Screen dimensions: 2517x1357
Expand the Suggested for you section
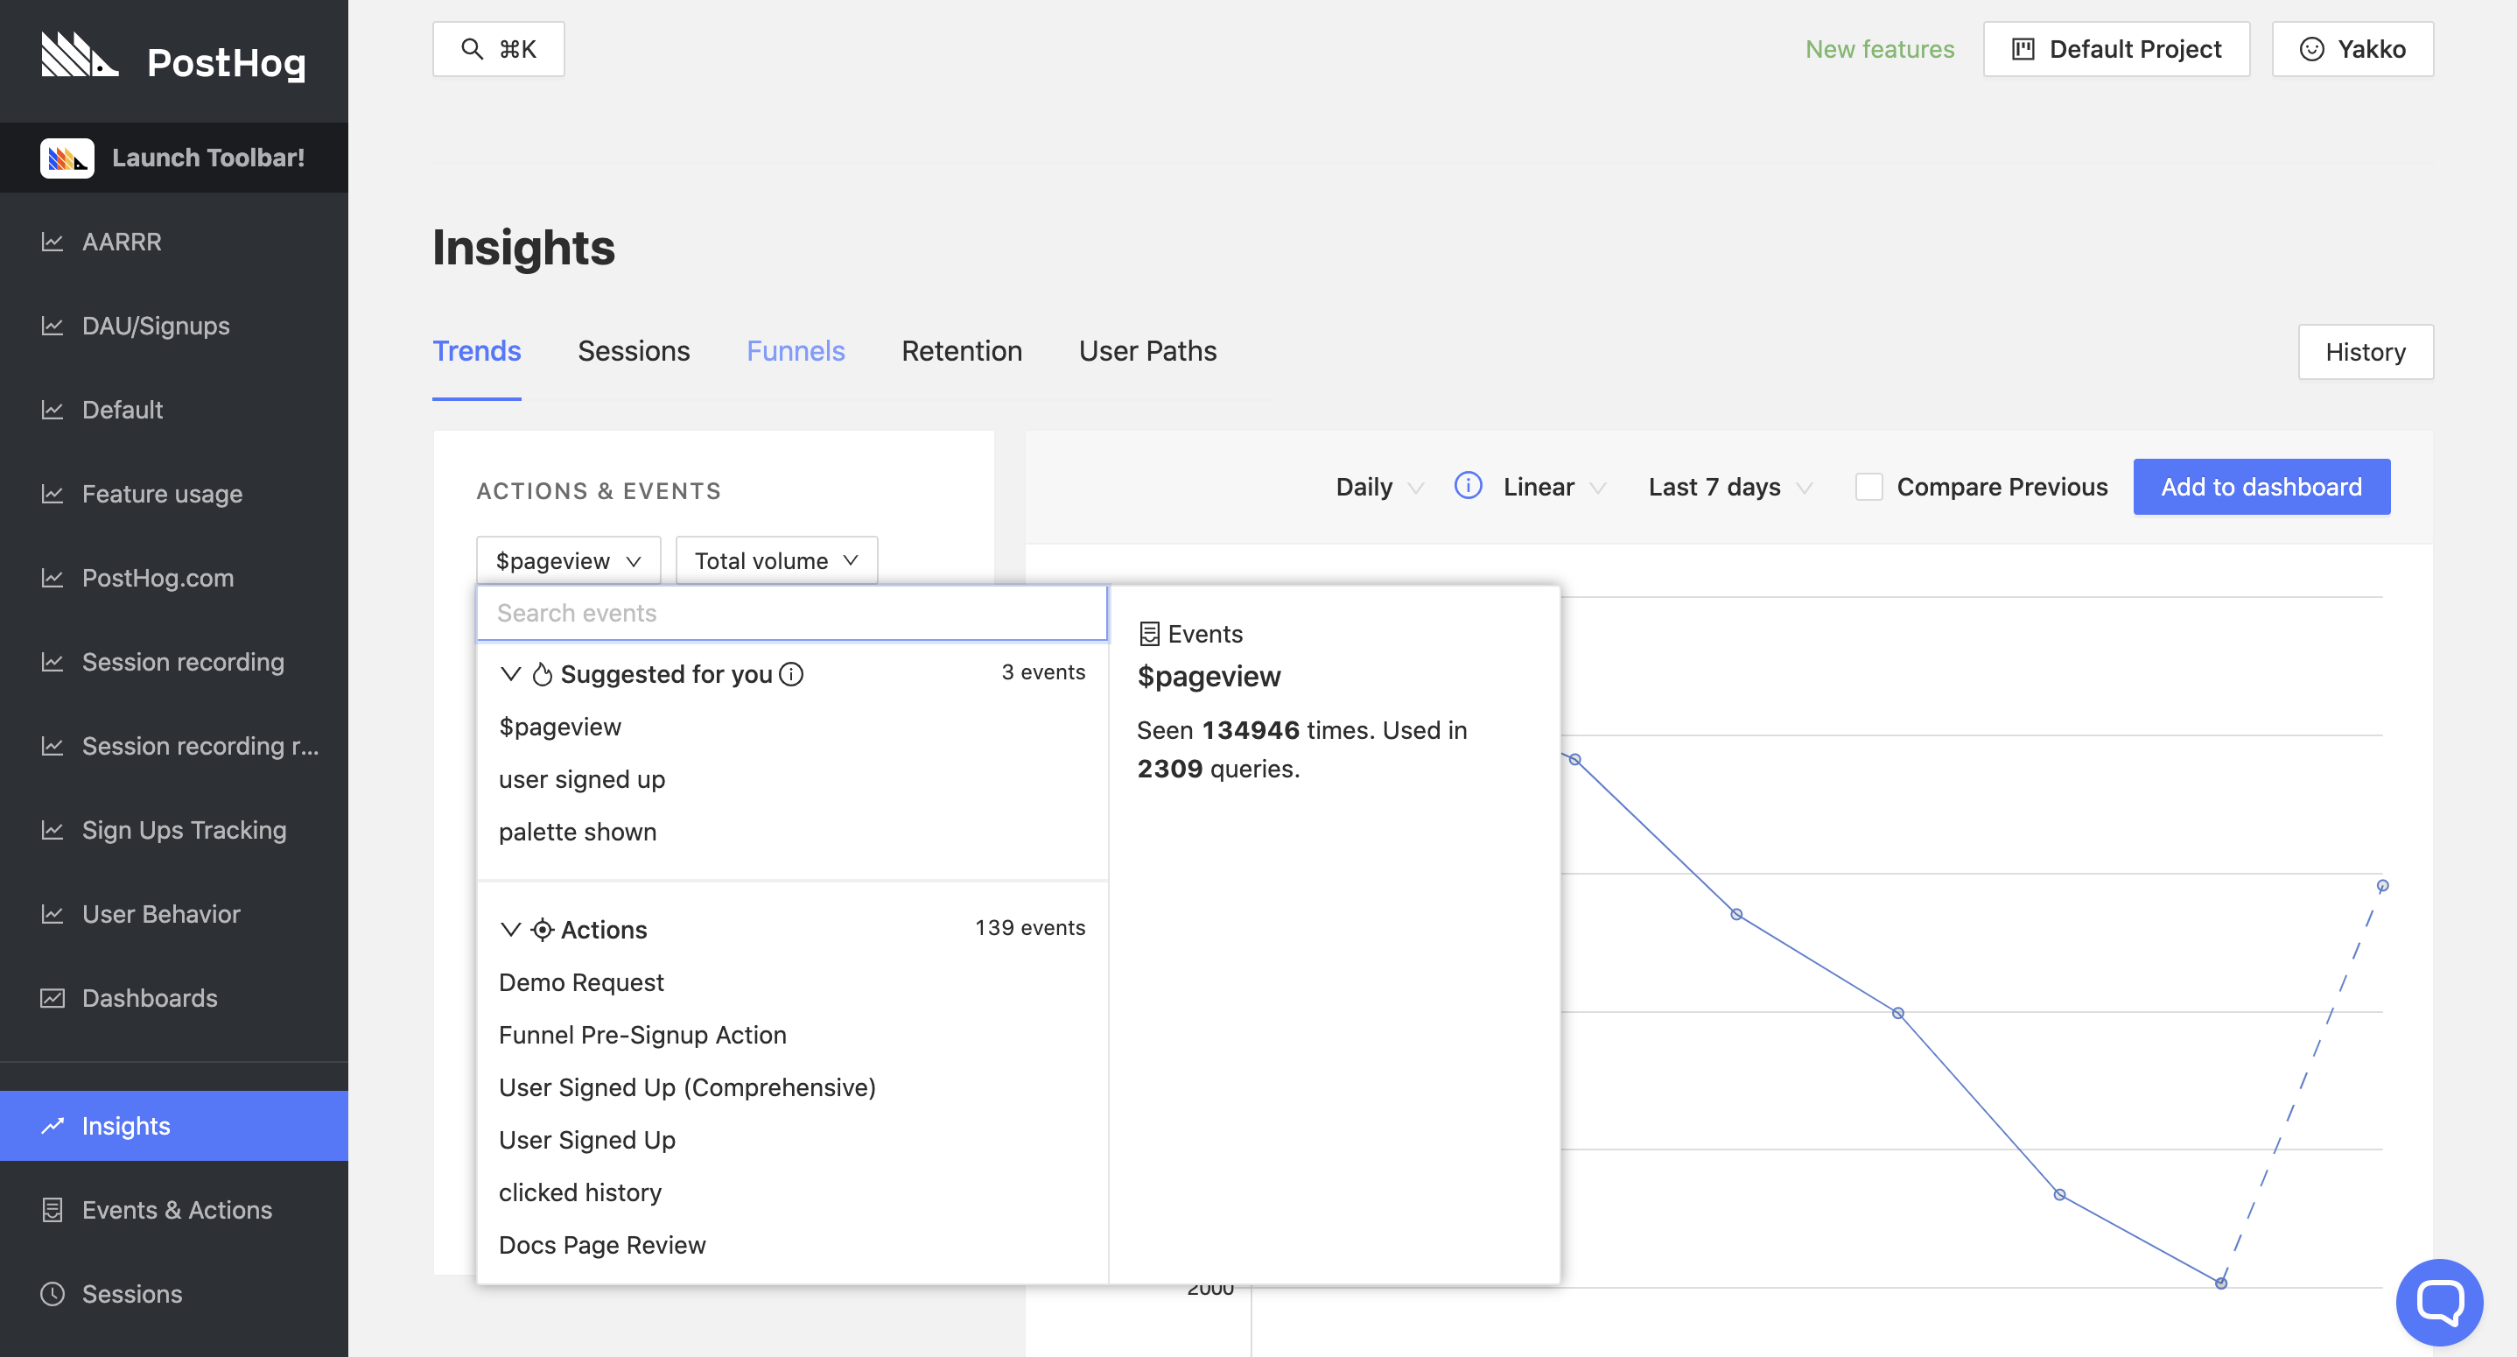[509, 673]
